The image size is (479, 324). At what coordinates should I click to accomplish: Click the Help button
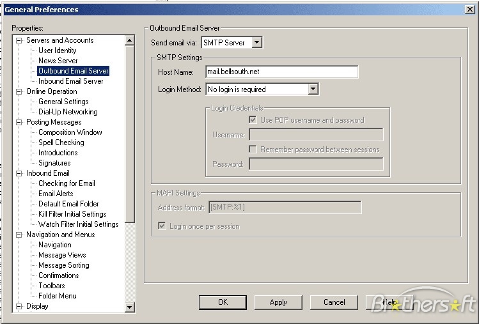[389, 302]
